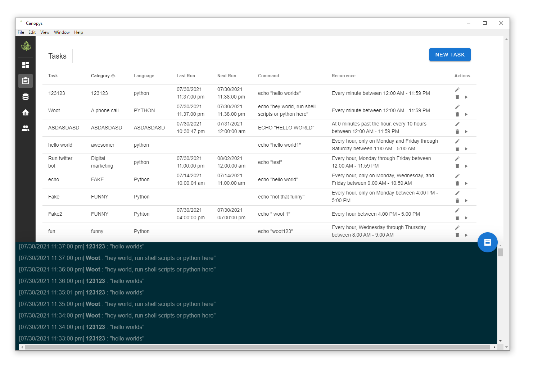Screen dimensions: 538x375
Task: Select the "A phone call" category cell
Action: click(x=105, y=110)
